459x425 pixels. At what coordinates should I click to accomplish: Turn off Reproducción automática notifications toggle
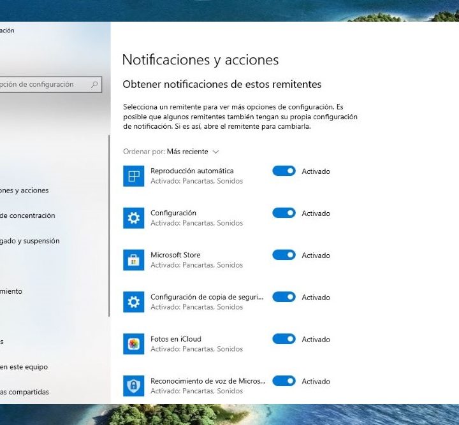[x=284, y=171]
